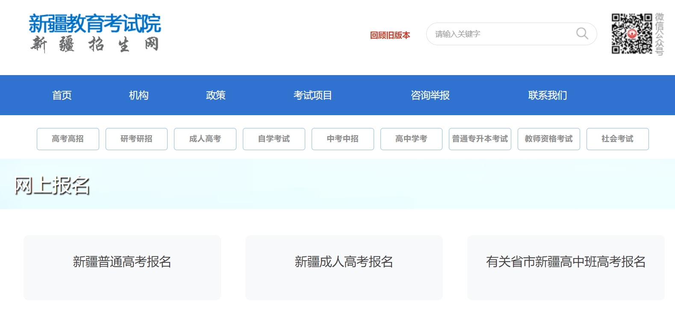Open 新疆普通高考报名 registration card
The image size is (675, 311).
click(122, 267)
